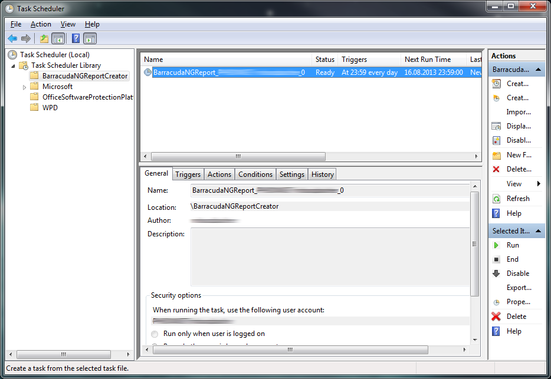Click the Back arrow toolbar icon

(x=12, y=39)
